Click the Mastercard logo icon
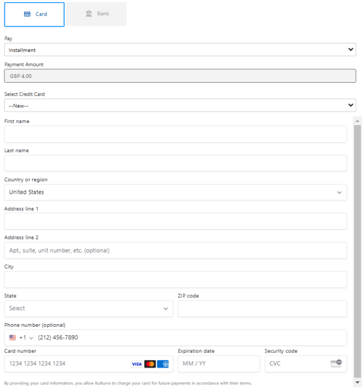 150,364
